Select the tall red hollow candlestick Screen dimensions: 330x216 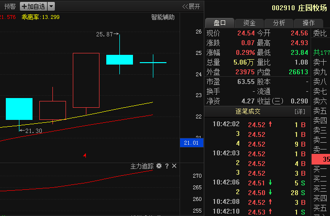(x=86, y=80)
